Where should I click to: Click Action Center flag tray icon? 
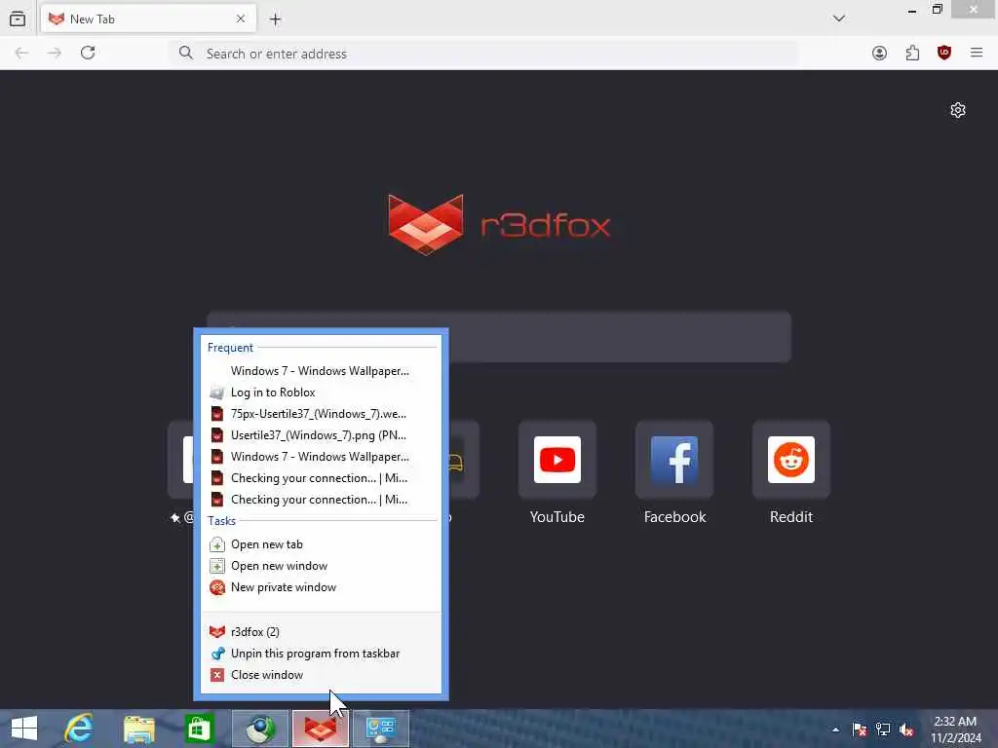click(x=860, y=729)
